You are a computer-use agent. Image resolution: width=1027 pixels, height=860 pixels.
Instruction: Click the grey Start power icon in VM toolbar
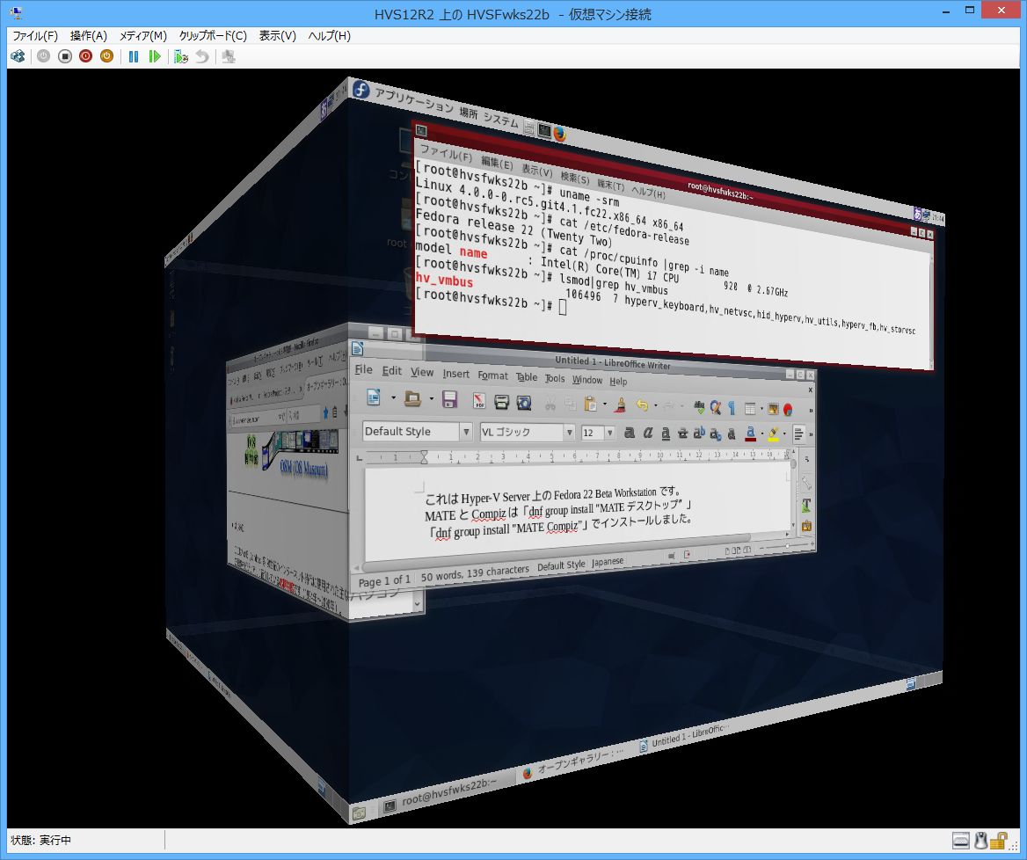click(x=43, y=56)
